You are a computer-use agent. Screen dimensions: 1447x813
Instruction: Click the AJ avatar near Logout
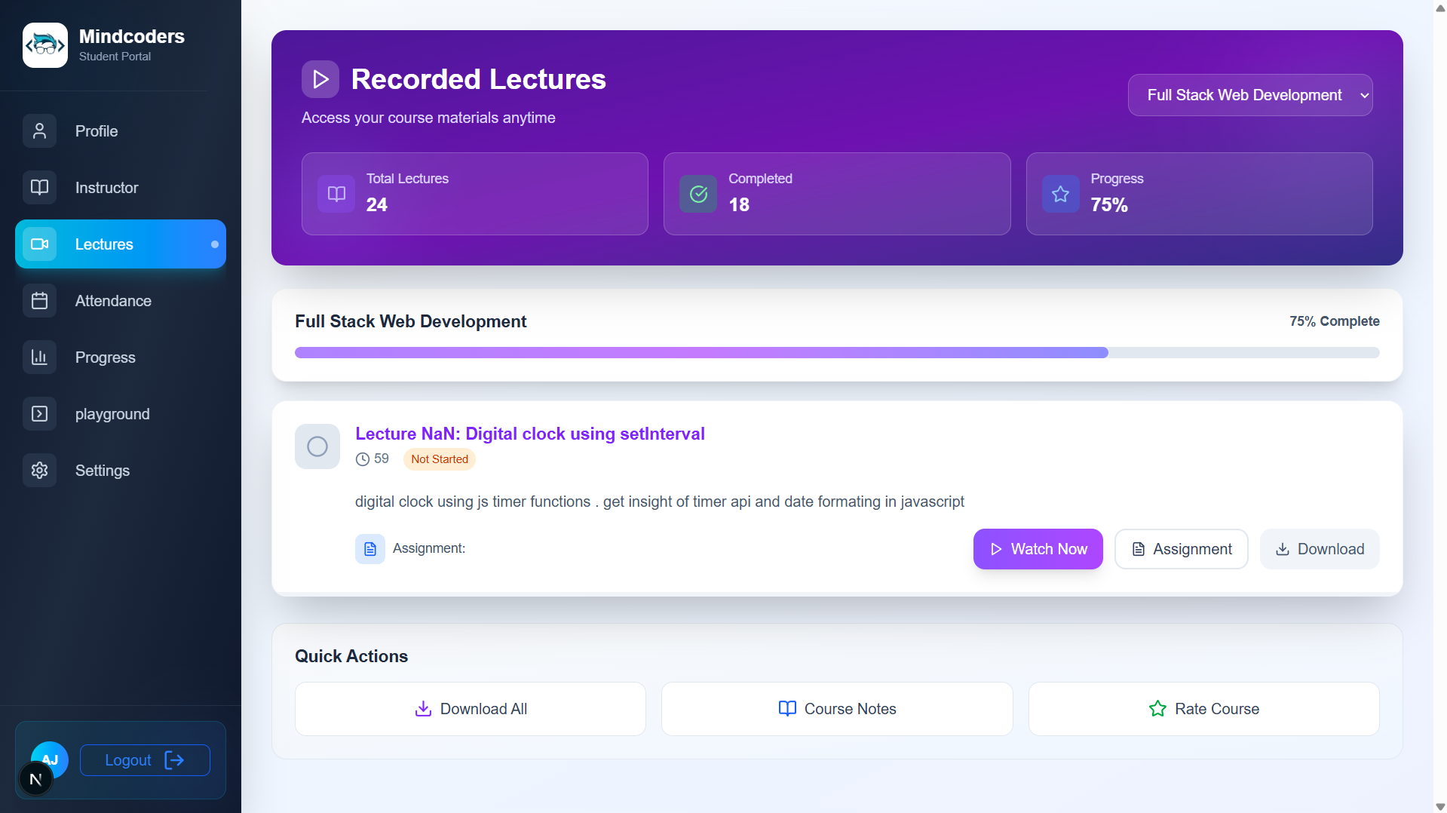click(x=48, y=759)
